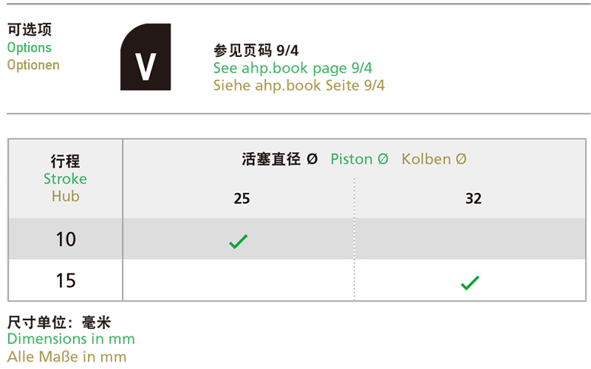Select the piston diameter 25 column header
This screenshot has width=591, height=369.
tap(242, 198)
